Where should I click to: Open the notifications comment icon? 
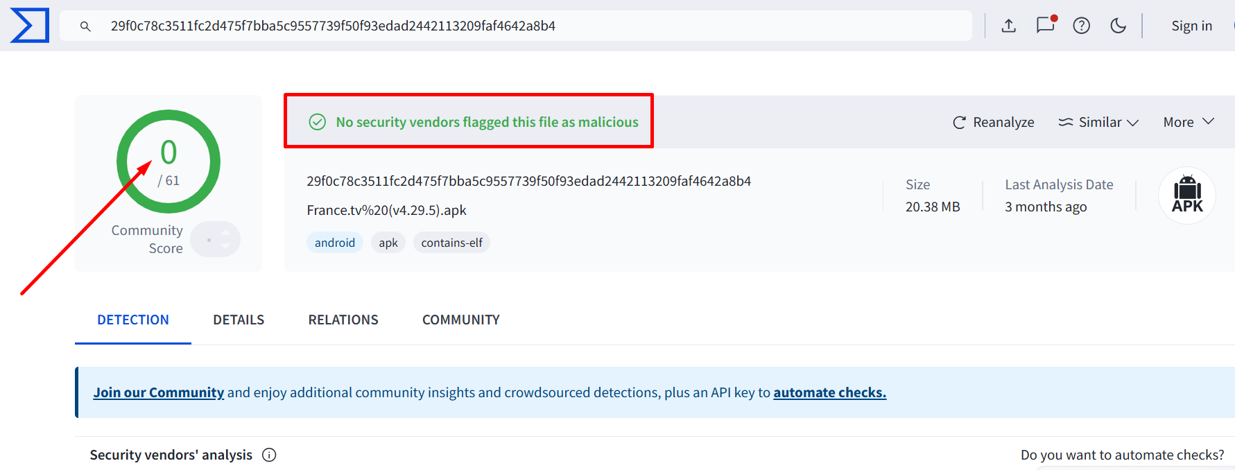click(x=1046, y=25)
